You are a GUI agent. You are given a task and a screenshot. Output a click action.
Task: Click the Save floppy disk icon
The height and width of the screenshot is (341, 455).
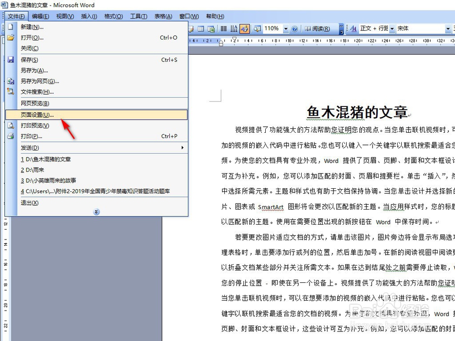click(x=11, y=60)
